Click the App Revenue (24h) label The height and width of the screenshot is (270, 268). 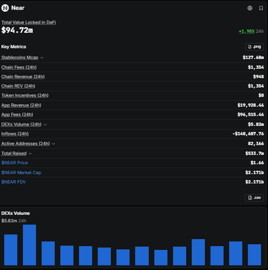tap(21, 105)
